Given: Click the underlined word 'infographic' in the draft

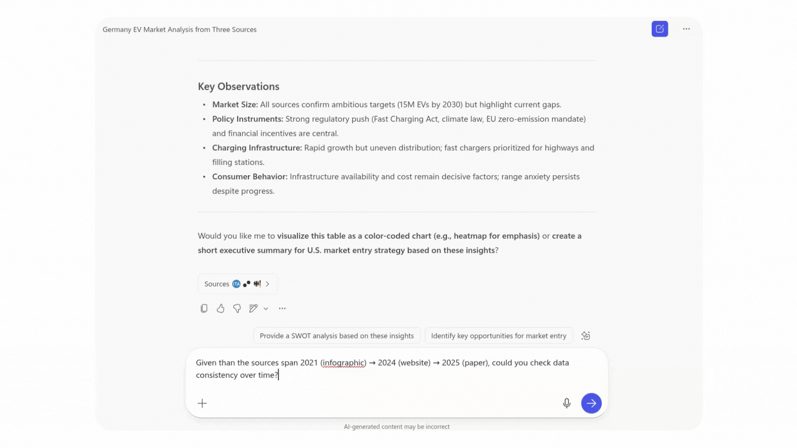Looking at the screenshot, I should 343,363.
